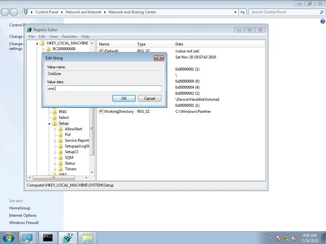Expand the Timers key
Viewport: 326px width, 244px height.
coord(55,169)
